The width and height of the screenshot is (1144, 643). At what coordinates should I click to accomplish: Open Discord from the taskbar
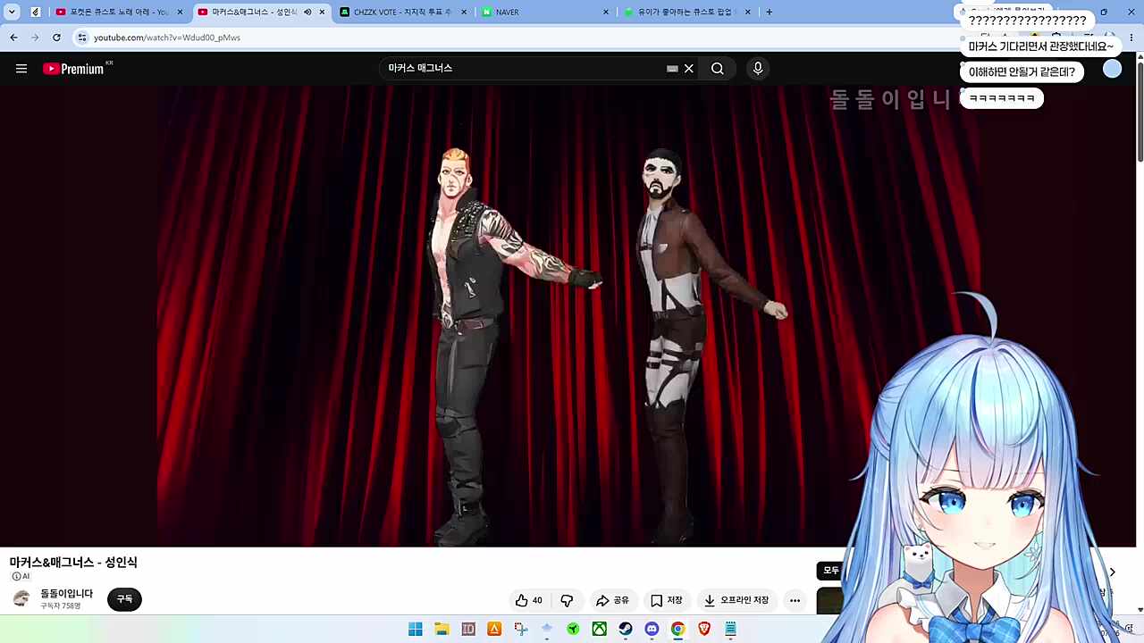tap(652, 629)
